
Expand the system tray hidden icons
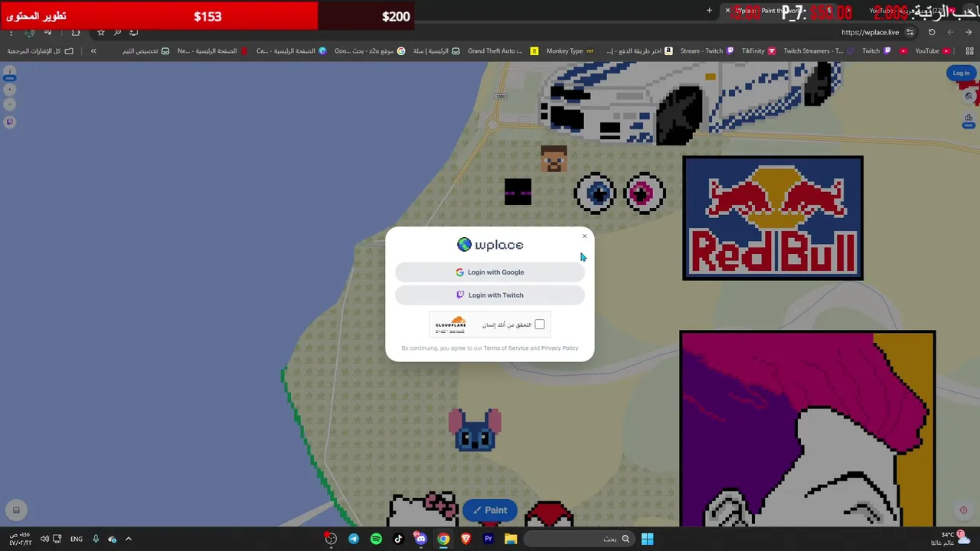(129, 539)
